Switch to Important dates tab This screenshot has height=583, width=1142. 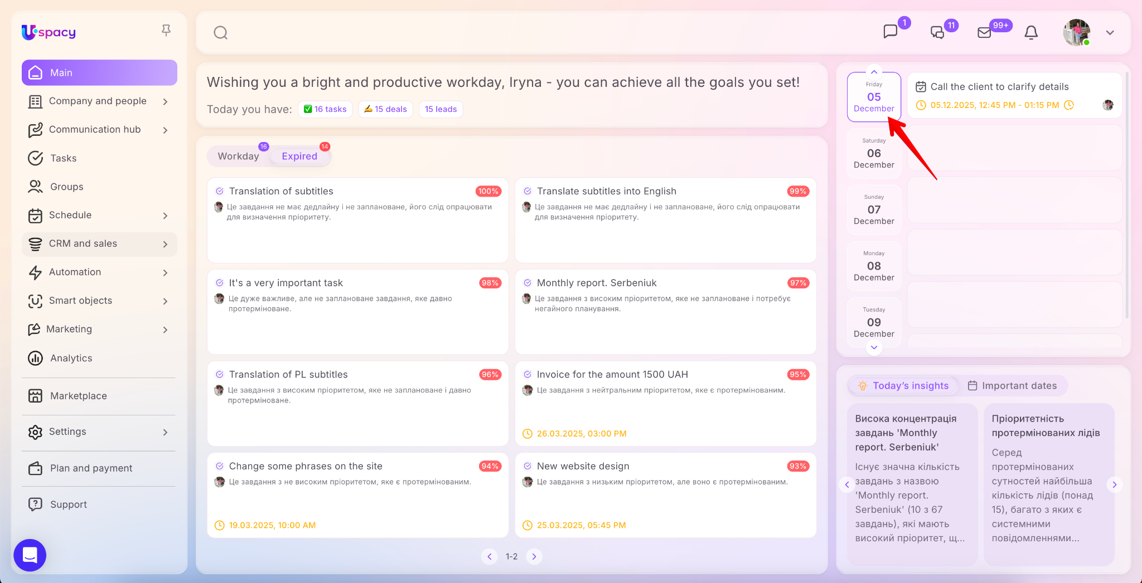click(1012, 386)
